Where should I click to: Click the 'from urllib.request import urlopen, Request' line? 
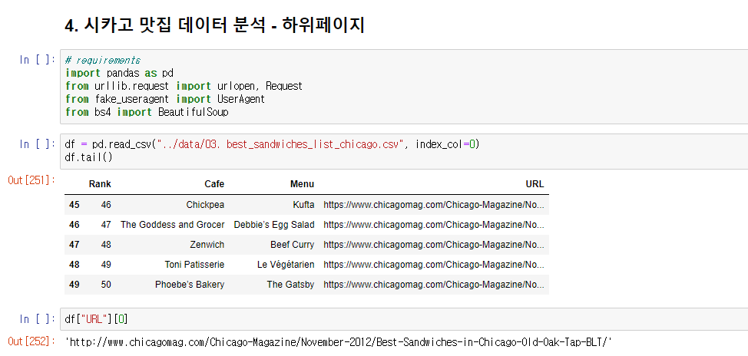tap(184, 86)
